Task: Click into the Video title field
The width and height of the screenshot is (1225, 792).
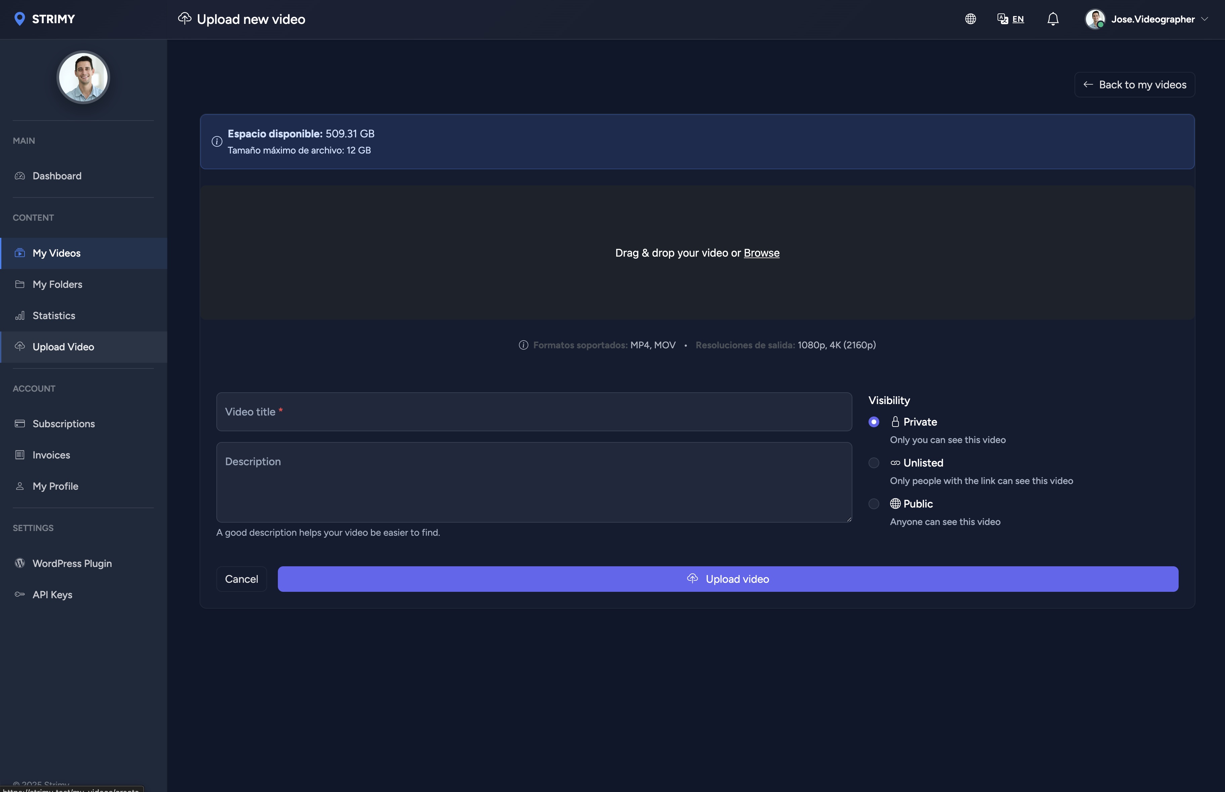Action: pyautogui.click(x=534, y=412)
